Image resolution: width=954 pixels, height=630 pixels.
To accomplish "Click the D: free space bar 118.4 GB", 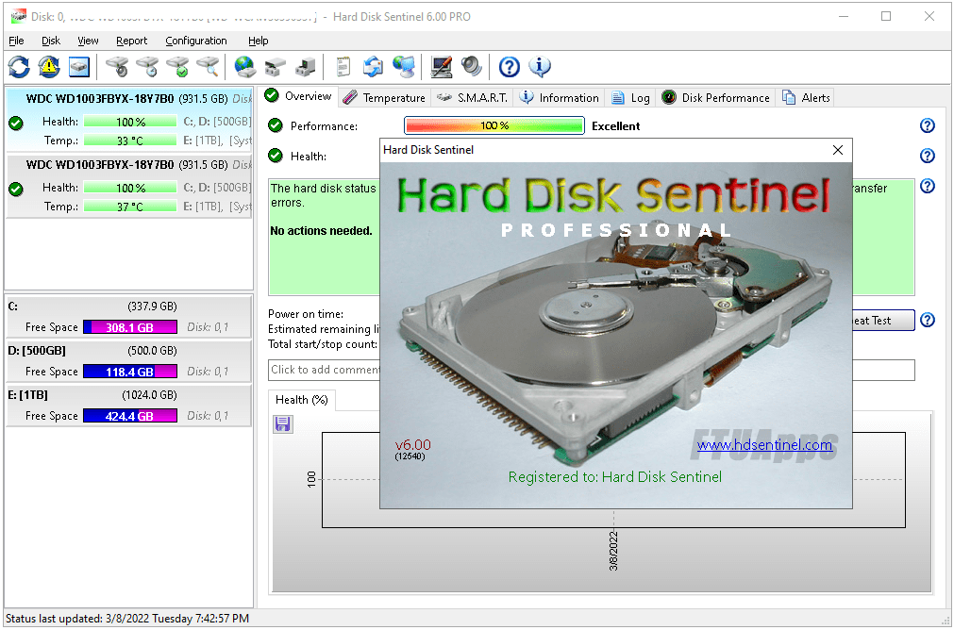I will pyautogui.click(x=129, y=372).
